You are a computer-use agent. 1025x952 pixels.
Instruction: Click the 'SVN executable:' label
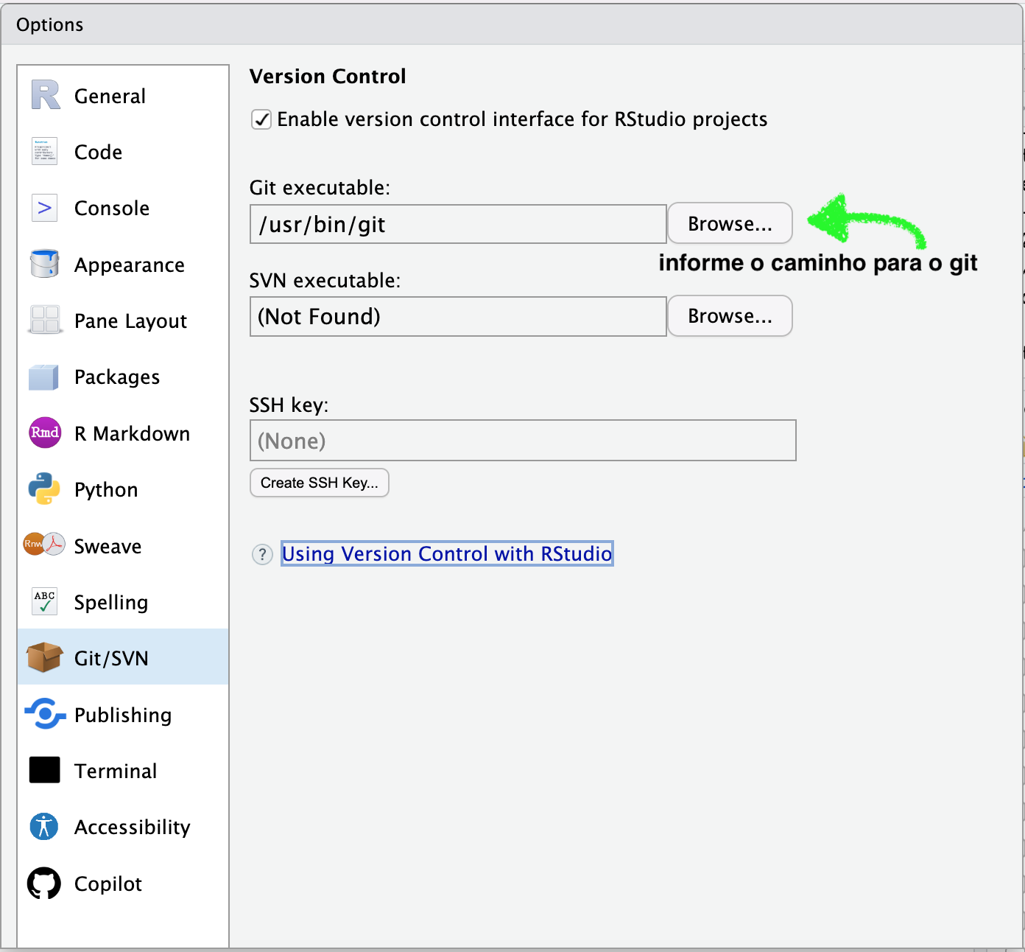[325, 280]
